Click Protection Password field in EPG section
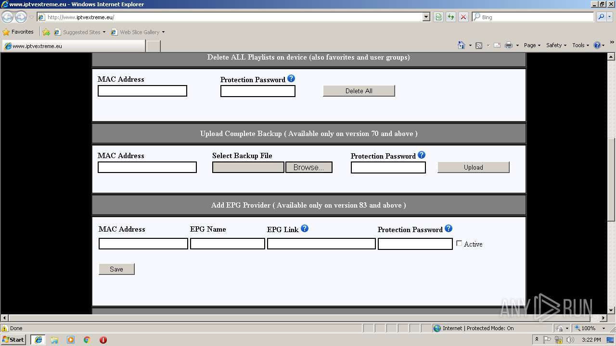This screenshot has width=616, height=346. pos(415,244)
